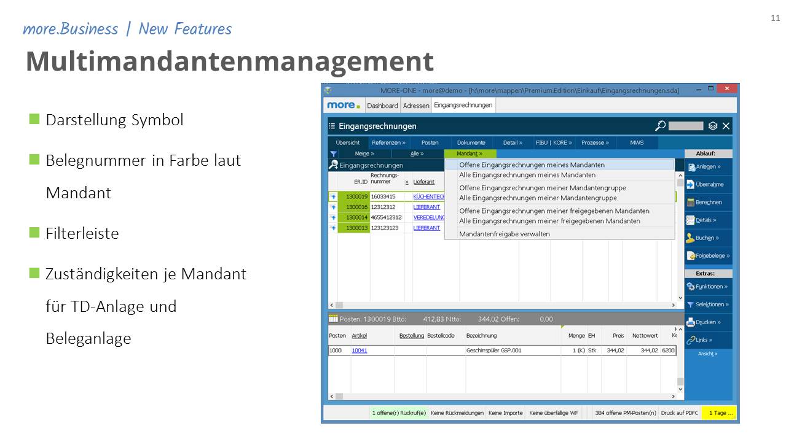Click the Posten table grid icon
Viewport: 786px width, 442px height.
pos(333,319)
